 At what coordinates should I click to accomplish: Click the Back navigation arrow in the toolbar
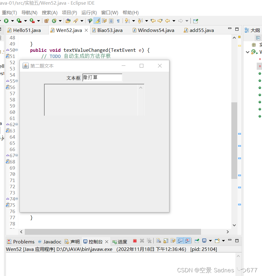point(168,21)
